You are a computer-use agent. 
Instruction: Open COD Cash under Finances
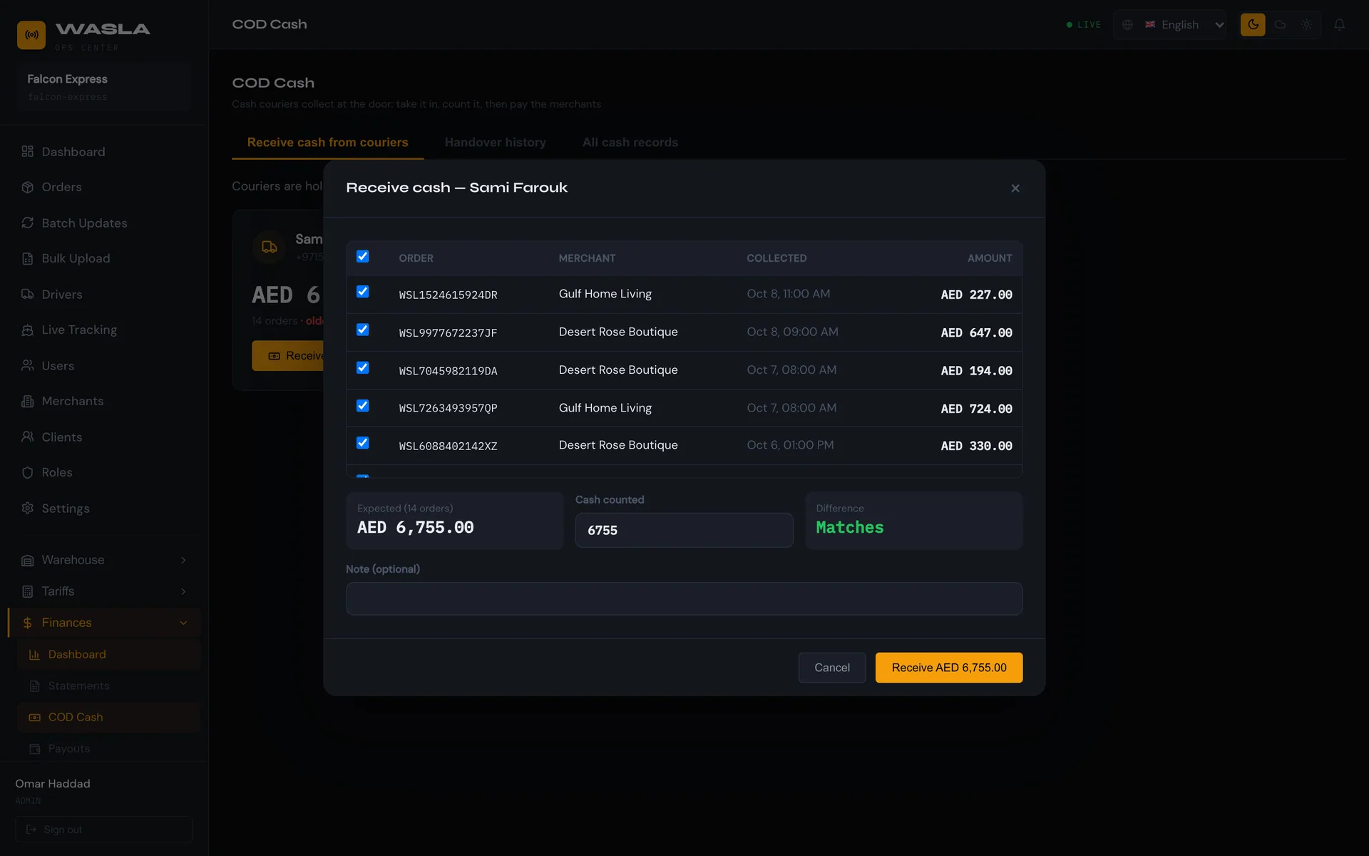coord(108,717)
